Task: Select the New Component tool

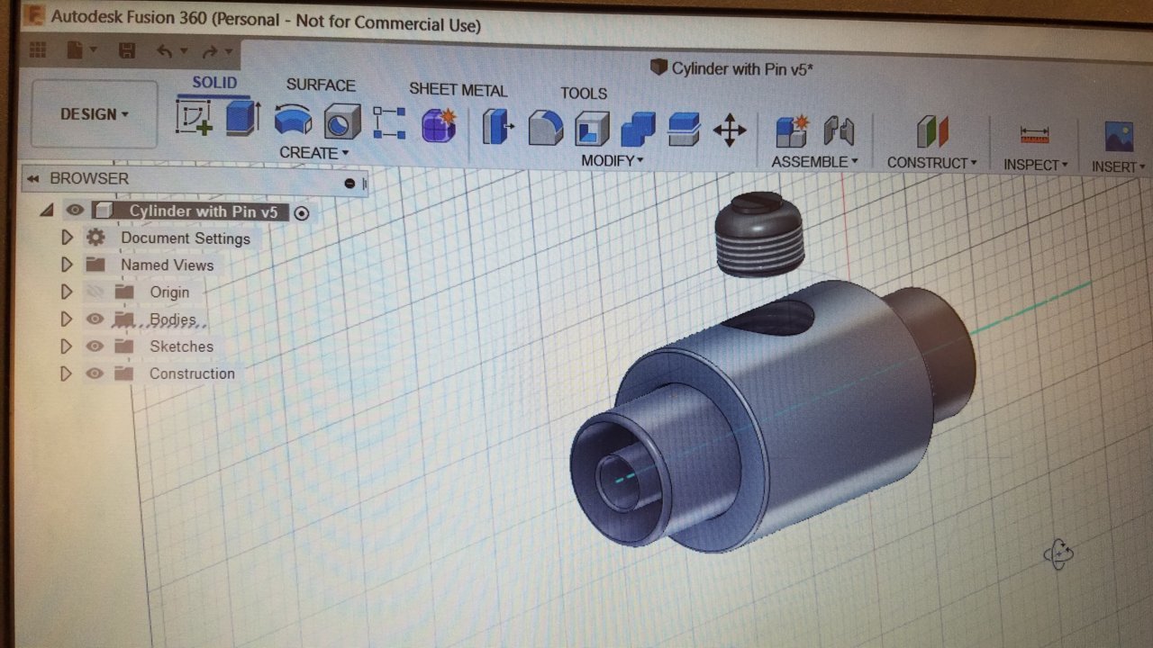Action: pos(793,131)
